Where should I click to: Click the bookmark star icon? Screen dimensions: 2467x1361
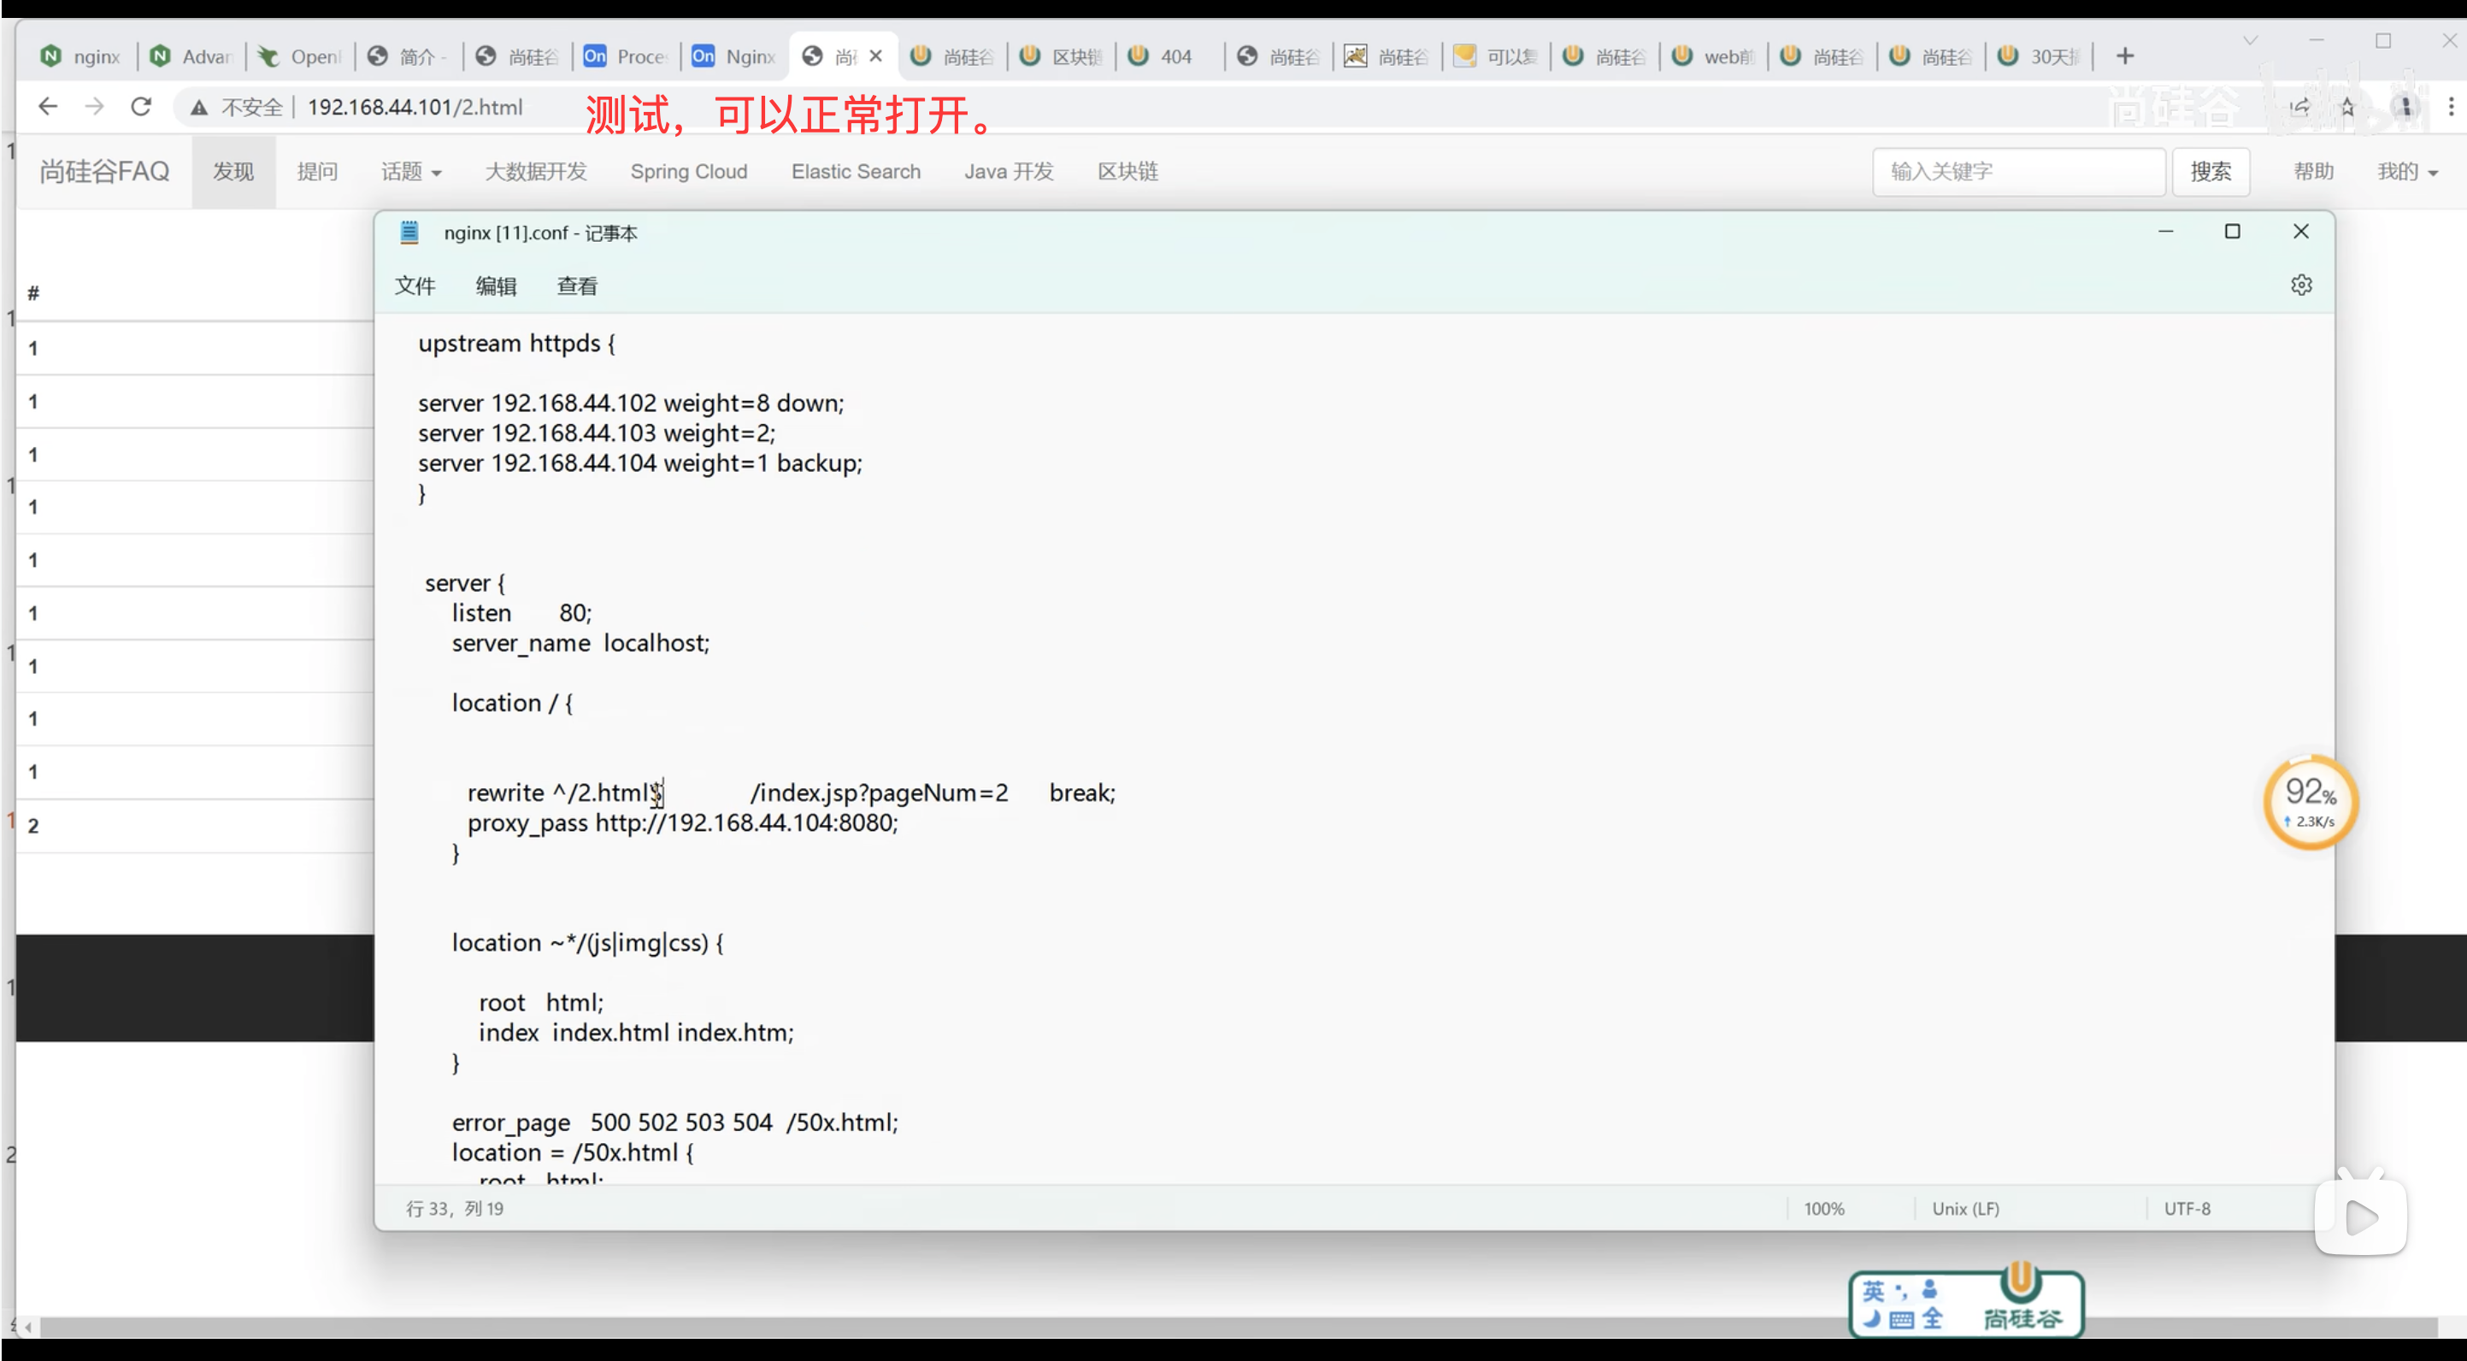click(x=2347, y=106)
